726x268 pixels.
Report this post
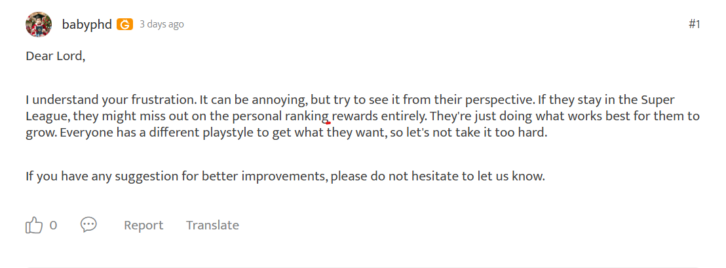click(x=143, y=226)
